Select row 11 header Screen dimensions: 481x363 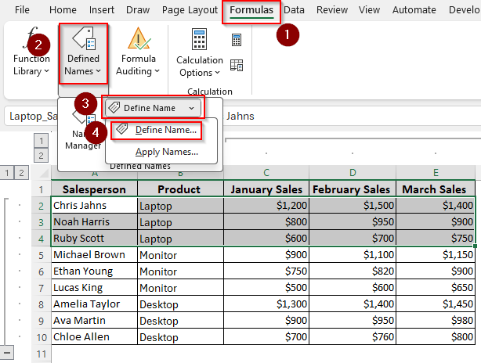(x=41, y=354)
